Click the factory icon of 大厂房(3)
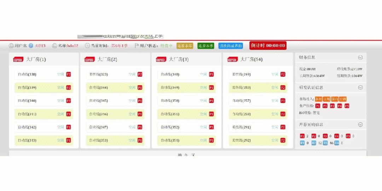This screenshot has width=382, height=191. pos(161,59)
